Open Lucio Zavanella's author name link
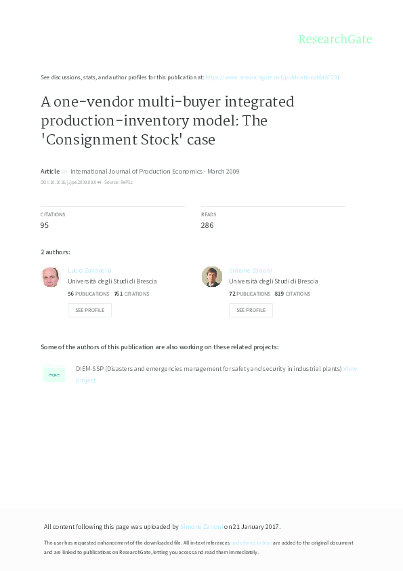 coord(90,270)
